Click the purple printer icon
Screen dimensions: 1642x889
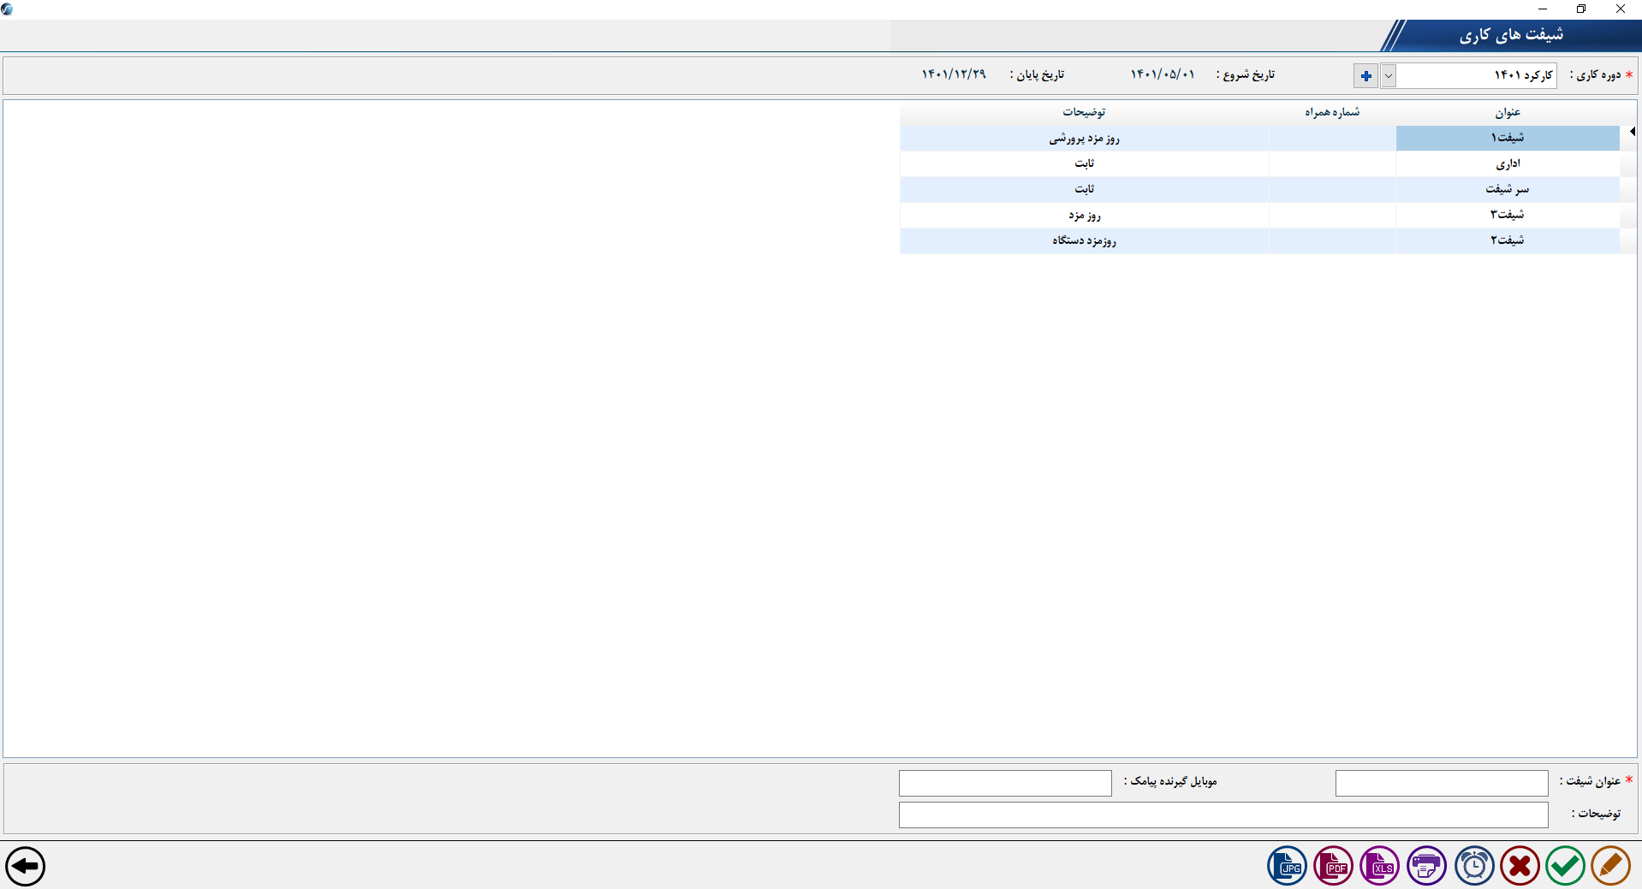(1426, 866)
